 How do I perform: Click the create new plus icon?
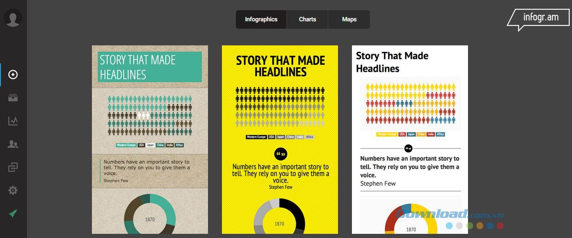13,75
